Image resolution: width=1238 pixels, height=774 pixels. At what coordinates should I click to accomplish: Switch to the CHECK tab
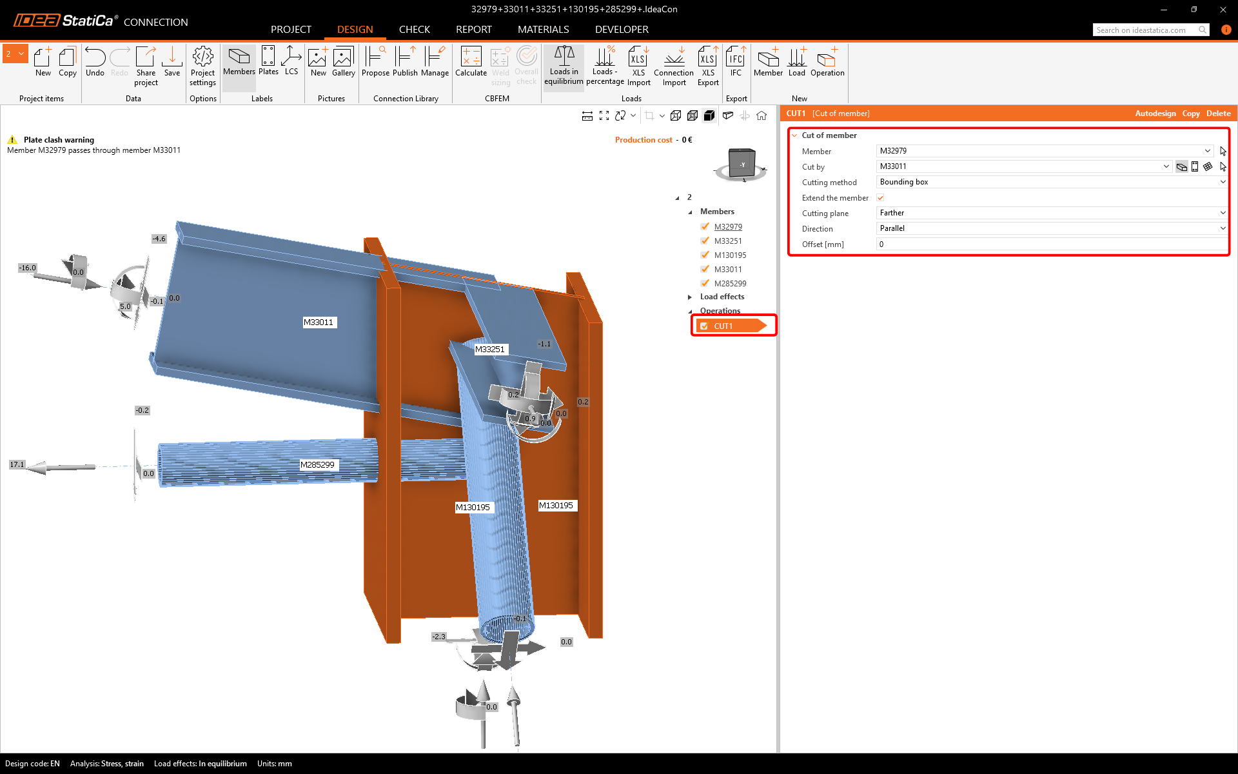[x=414, y=30]
